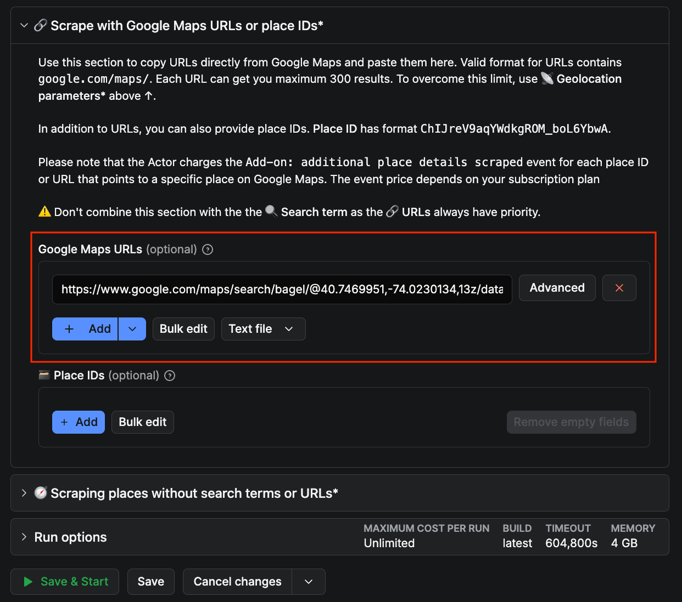Screen dimensions: 682x602
Task: Open the Add button dropdown arrow
Action: point(132,329)
